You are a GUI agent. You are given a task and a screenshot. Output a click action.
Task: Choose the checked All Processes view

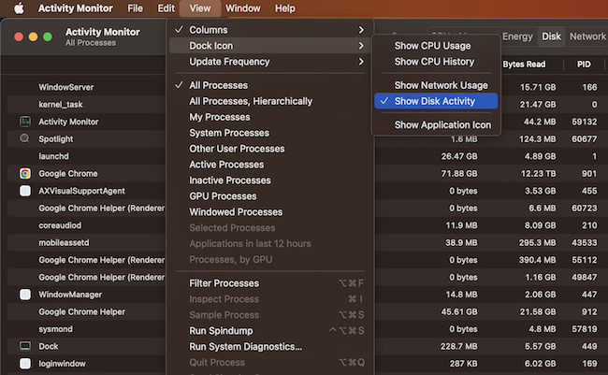click(x=270, y=85)
